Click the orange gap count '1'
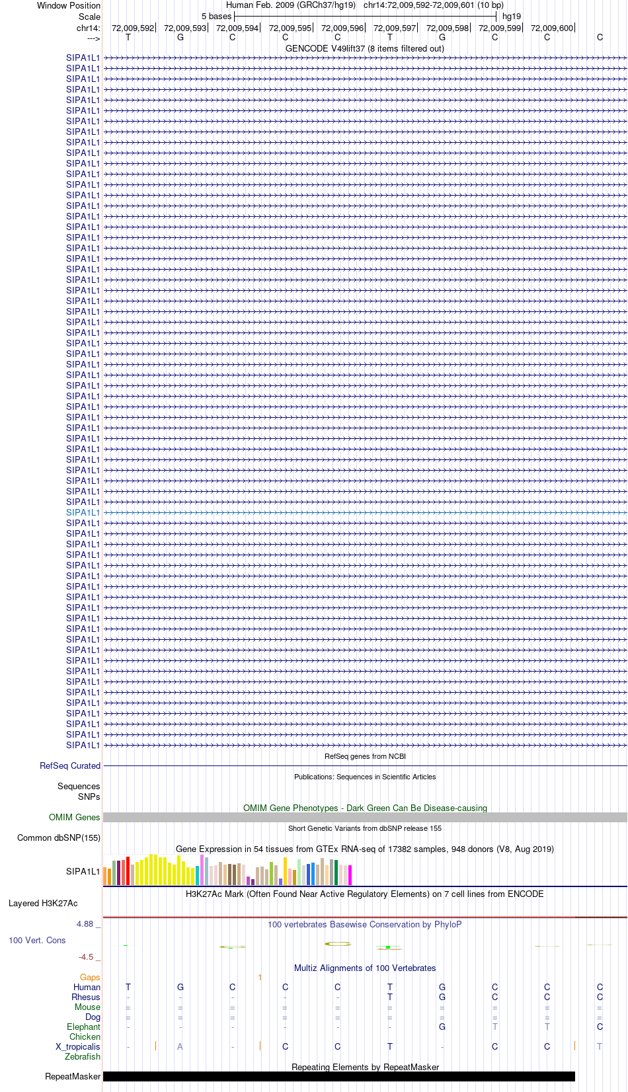 click(260, 977)
